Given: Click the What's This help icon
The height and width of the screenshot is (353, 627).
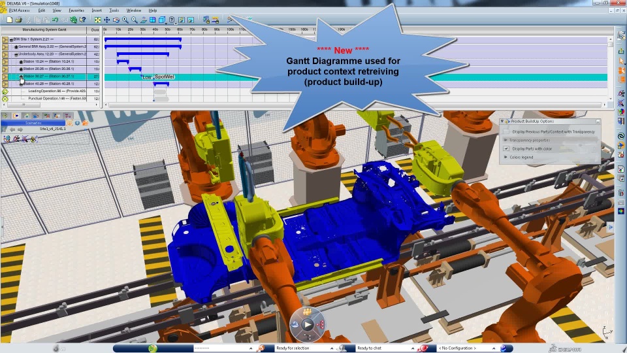Looking at the screenshot, I should (x=83, y=20).
